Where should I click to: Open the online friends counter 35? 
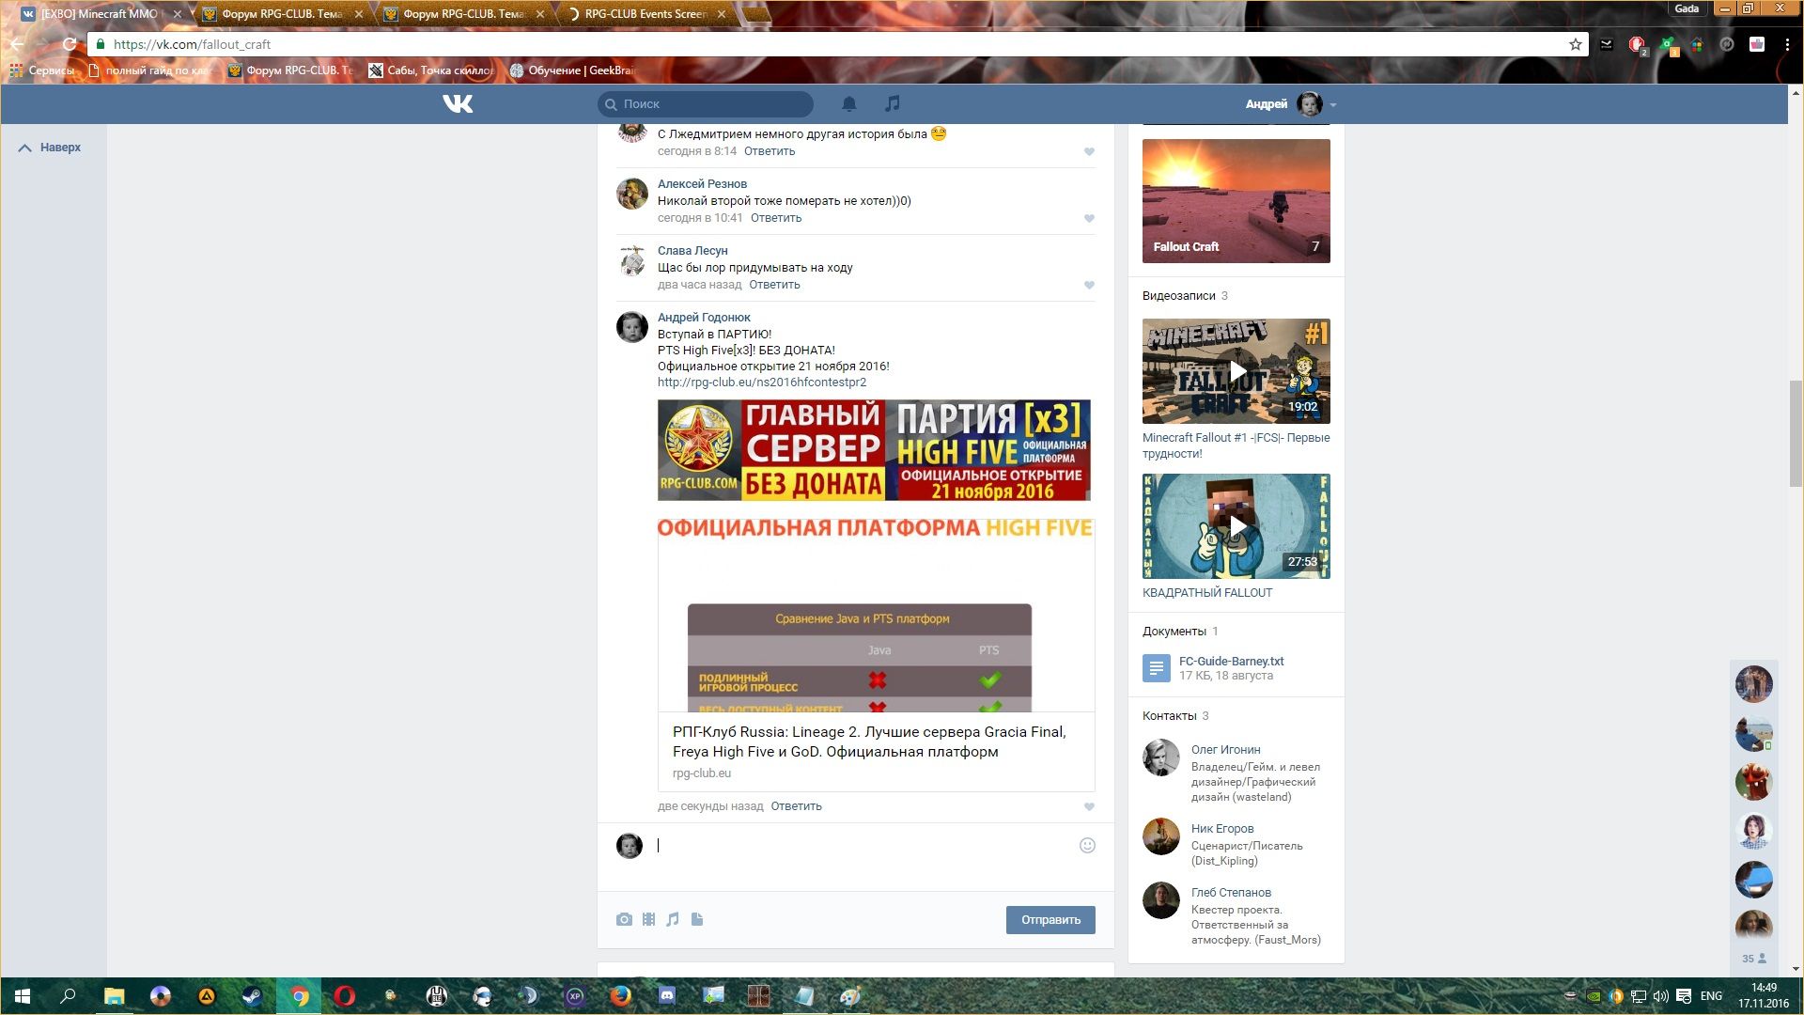click(x=1753, y=959)
